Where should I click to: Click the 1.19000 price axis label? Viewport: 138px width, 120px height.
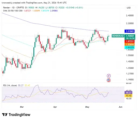(130, 80)
